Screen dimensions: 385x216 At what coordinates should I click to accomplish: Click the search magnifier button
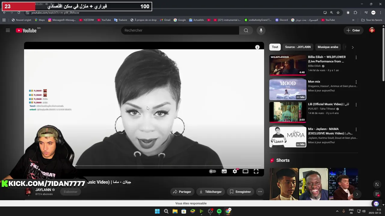click(246, 30)
